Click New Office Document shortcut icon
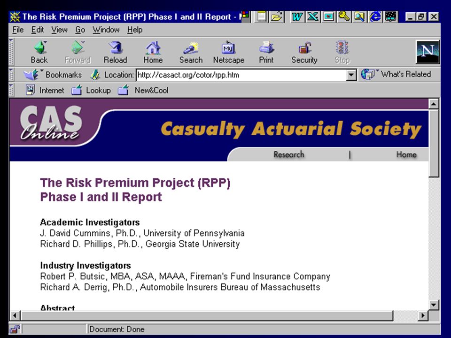451x338 pixels. tap(262, 16)
